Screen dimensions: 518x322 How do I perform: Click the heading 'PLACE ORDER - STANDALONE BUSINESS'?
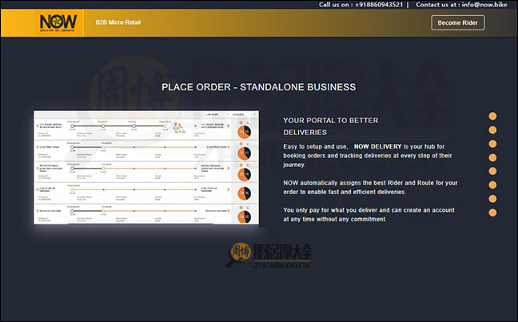[x=259, y=87]
